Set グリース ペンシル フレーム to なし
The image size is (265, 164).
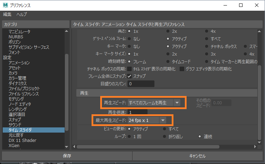130,39
